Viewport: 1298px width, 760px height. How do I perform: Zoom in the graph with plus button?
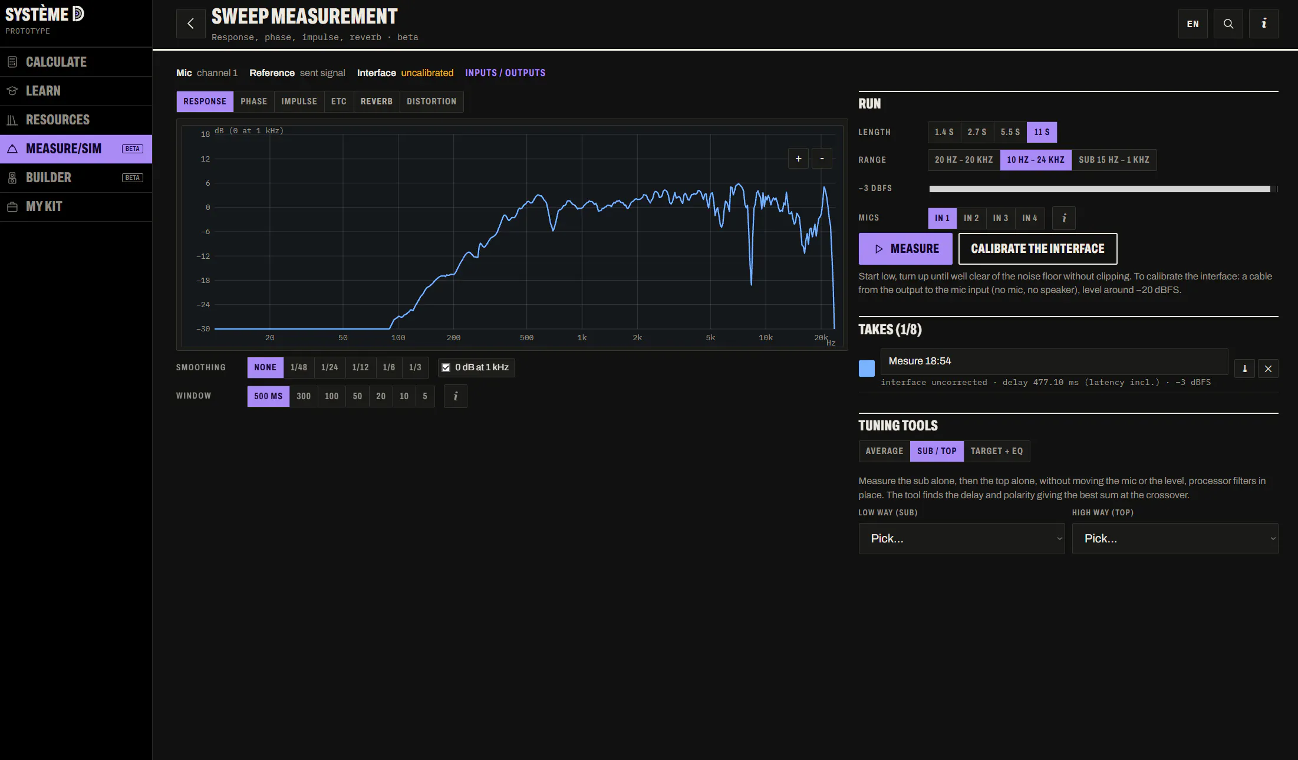pos(798,159)
